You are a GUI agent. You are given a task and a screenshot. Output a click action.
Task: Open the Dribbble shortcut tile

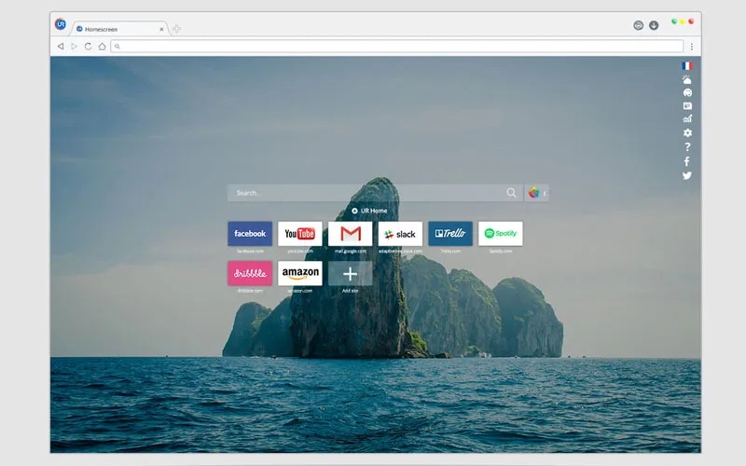[250, 273]
